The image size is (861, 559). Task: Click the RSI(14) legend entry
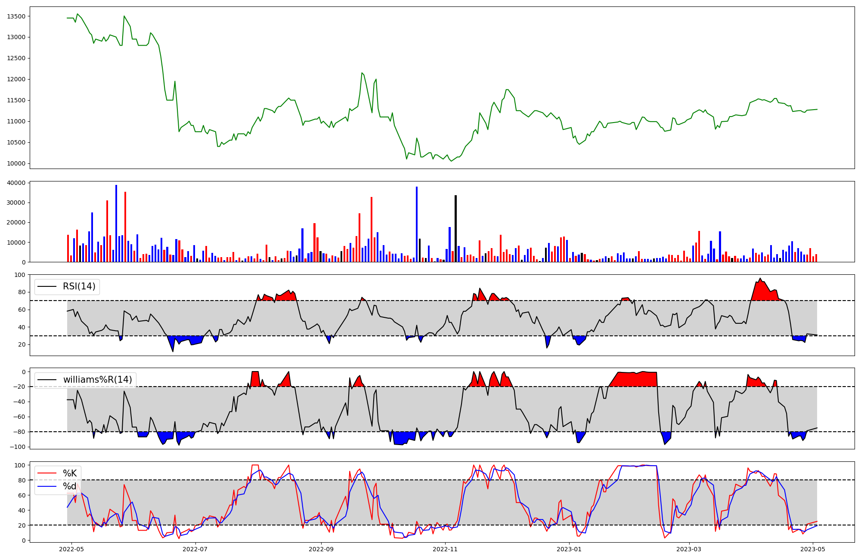[79, 286]
